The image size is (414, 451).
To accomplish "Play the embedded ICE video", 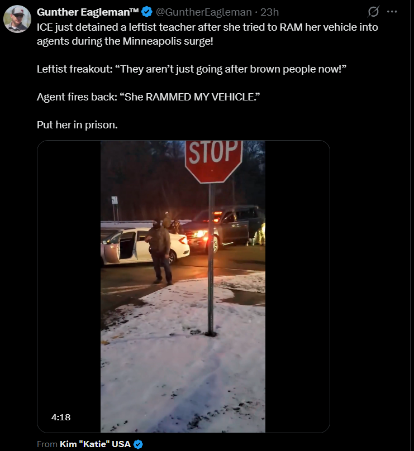I will [183, 286].
